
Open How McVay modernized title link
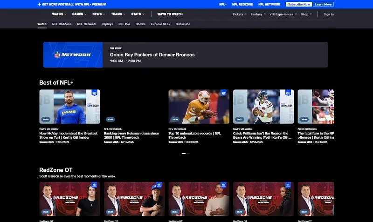tap(68, 135)
